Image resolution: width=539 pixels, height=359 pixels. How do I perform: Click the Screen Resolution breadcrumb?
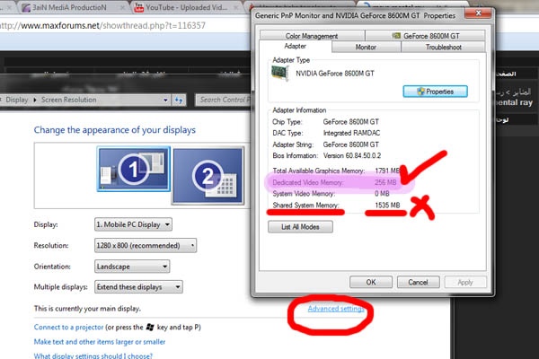click(69, 100)
